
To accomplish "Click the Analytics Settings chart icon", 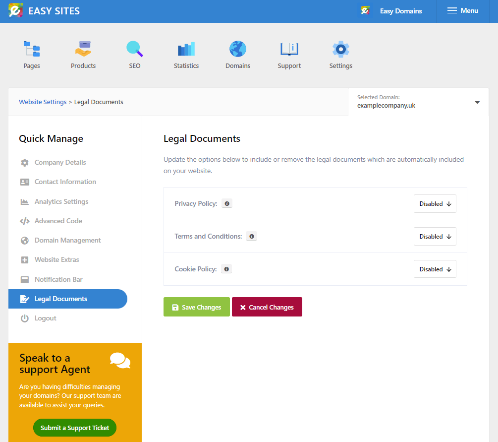I will tap(25, 201).
